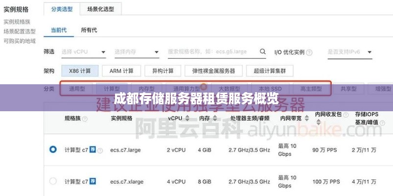Pick the 共享型 category button
393x196 pixels.
348,89
